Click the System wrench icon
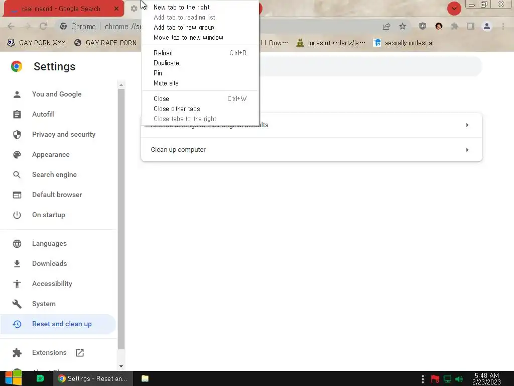 point(17,304)
